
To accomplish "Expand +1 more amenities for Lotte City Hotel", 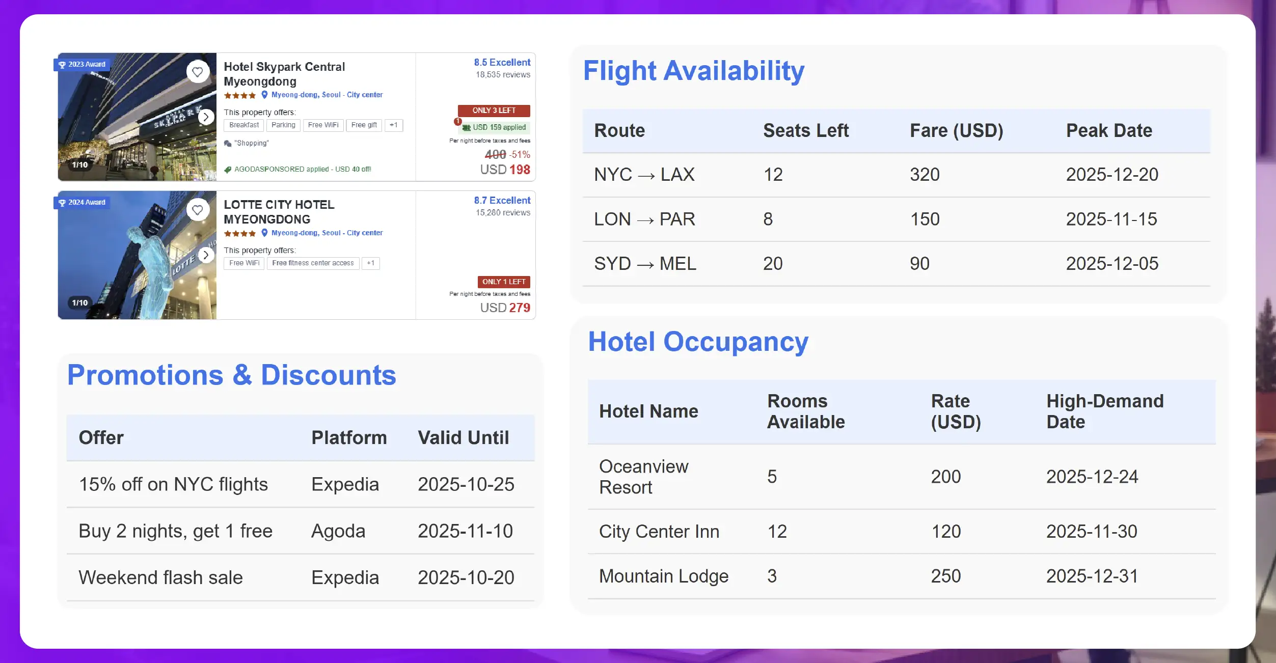I will [x=371, y=263].
